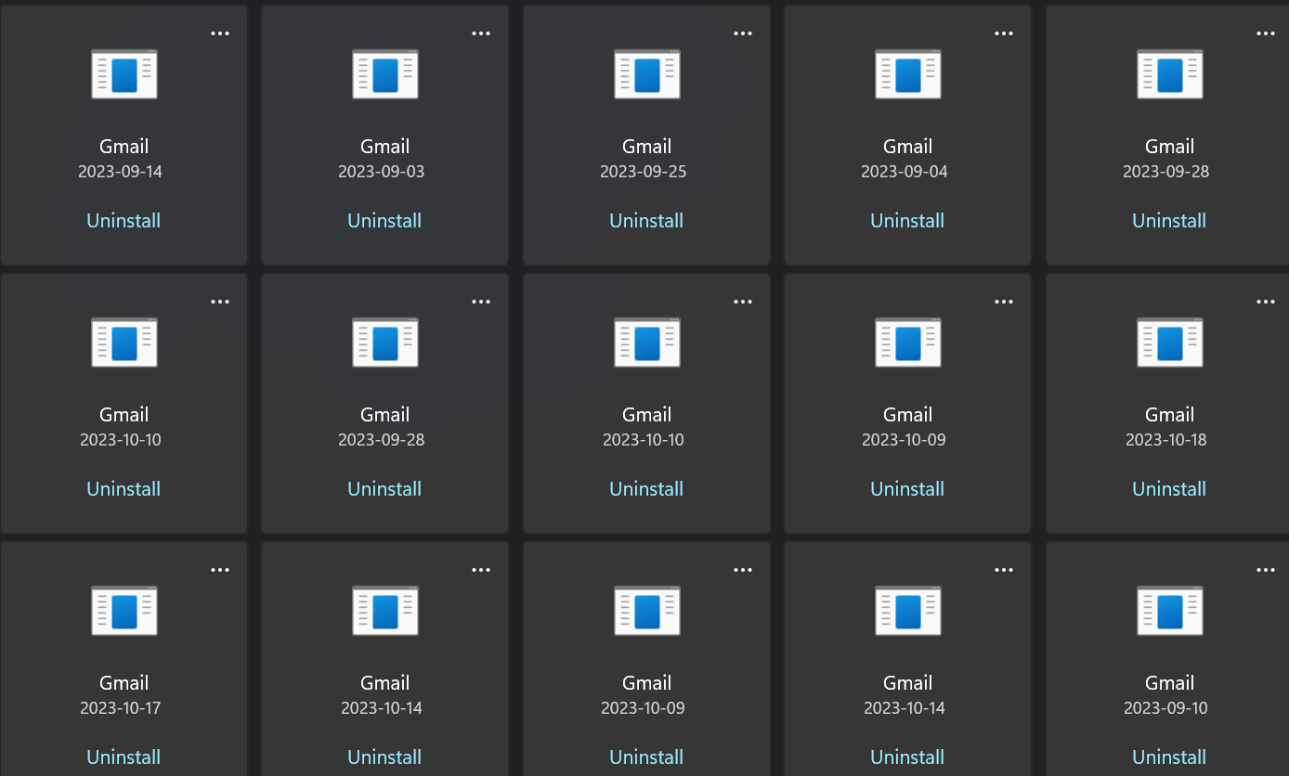Viewport: 1289px width, 776px height.
Task: Open more options for Gmail dated 2023-09-14
Action: pos(220,33)
